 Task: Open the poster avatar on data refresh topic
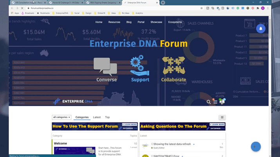coord(145,146)
